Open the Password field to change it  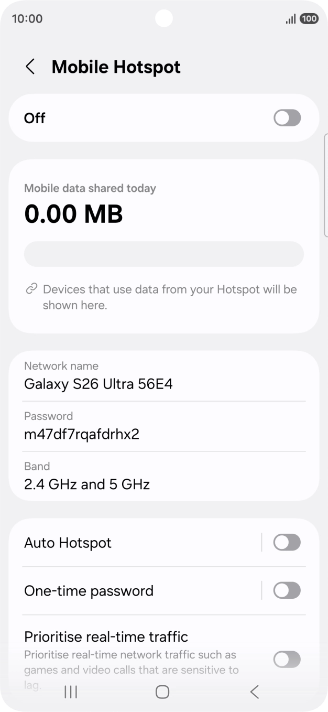point(164,426)
